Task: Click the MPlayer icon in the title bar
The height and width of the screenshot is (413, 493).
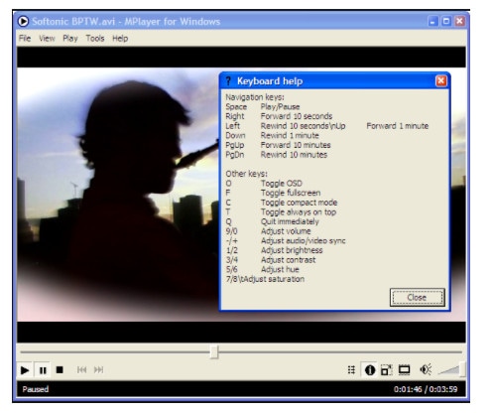Action: [x=23, y=22]
